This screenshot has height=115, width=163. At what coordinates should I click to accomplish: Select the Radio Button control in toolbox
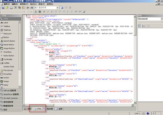(x=9, y=56)
